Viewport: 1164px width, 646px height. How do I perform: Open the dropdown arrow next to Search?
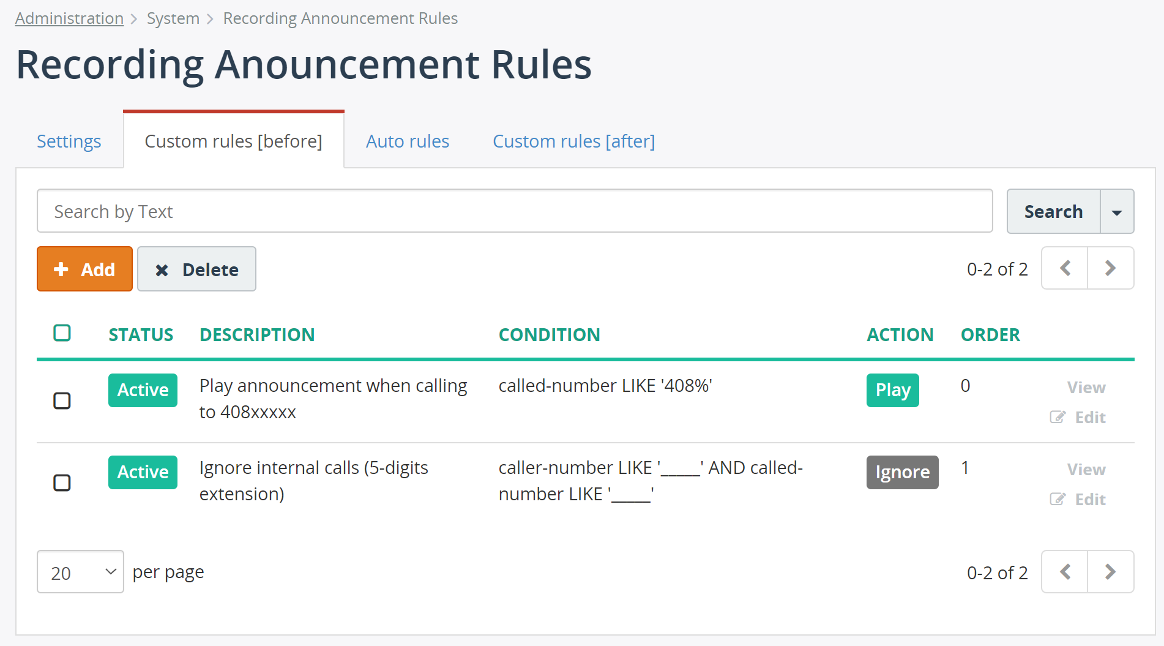click(1117, 211)
